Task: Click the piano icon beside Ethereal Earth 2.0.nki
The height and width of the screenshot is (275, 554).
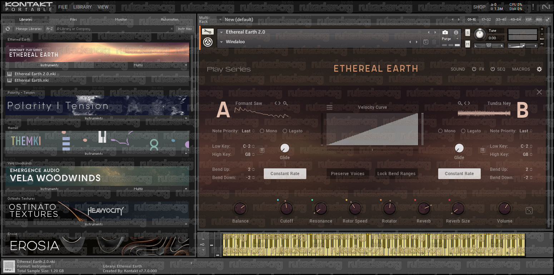Action: 9,74
